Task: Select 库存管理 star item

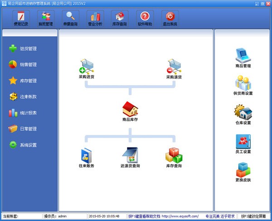Action: pos(23,81)
